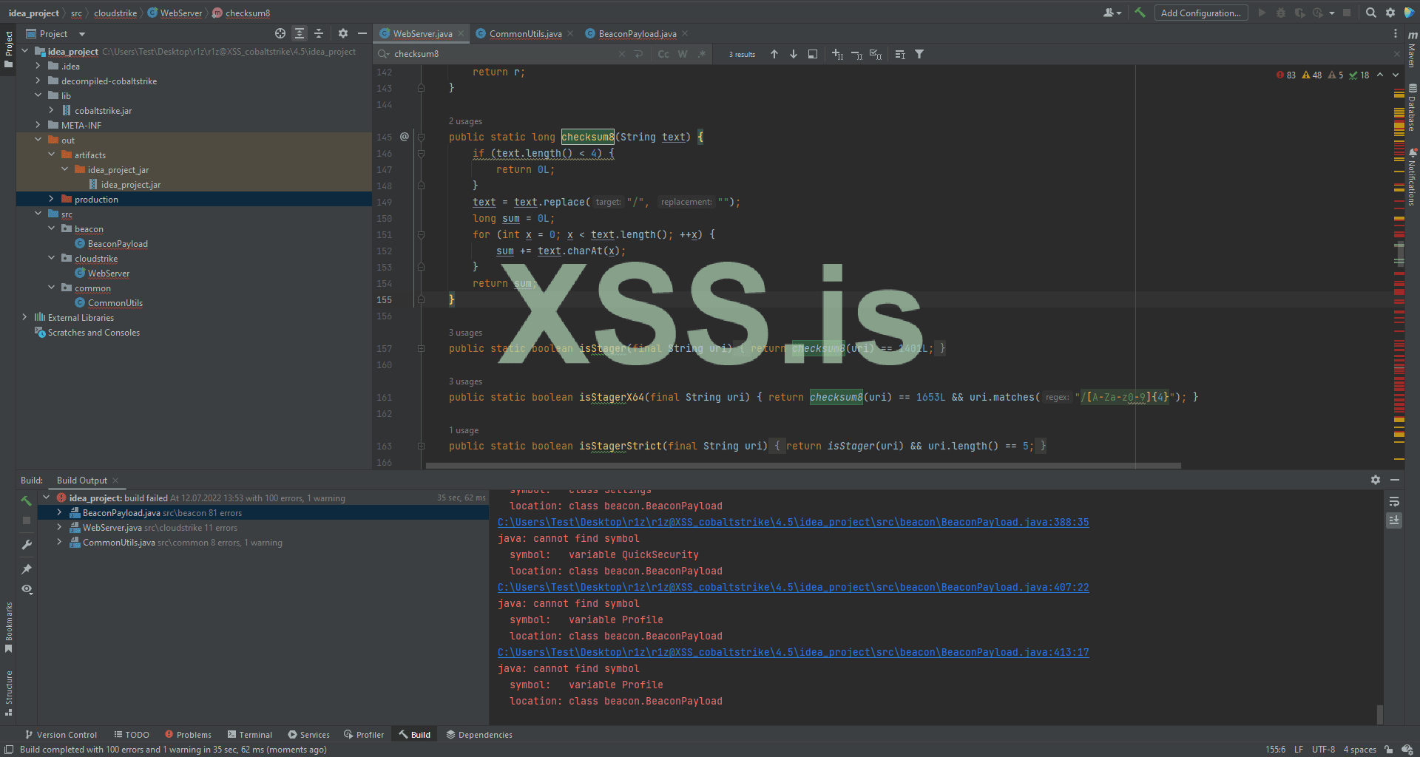Toggle Regex option in search bar

click(701, 54)
